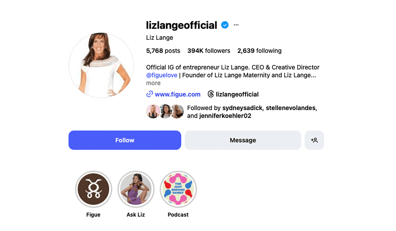Open the www.figue.com website link
Viewport: 396px width, 231px height.
(177, 94)
